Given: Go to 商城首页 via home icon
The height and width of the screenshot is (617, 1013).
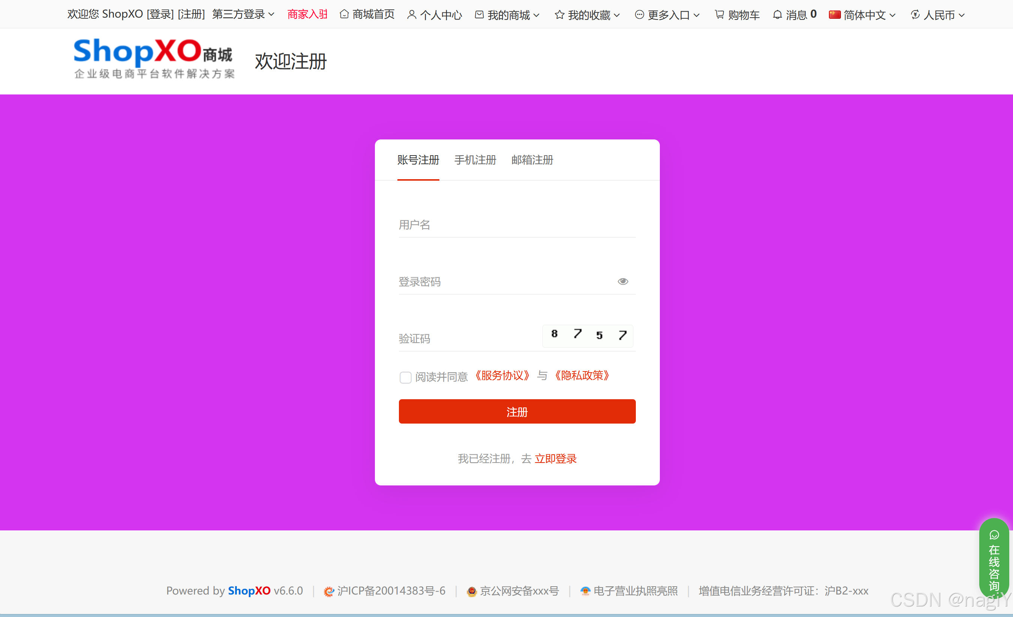Looking at the screenshot, I should coord(367,14).
